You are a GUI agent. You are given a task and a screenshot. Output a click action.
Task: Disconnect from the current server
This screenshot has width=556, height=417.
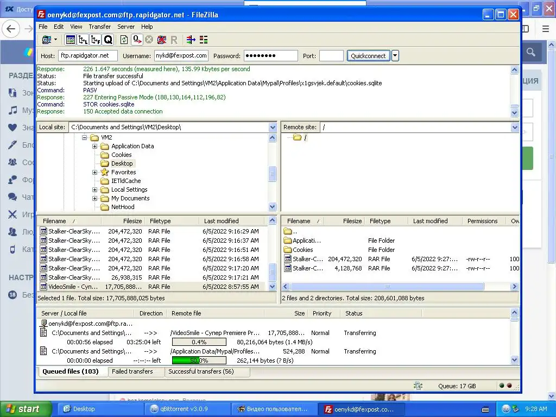(x=162, y=40)
